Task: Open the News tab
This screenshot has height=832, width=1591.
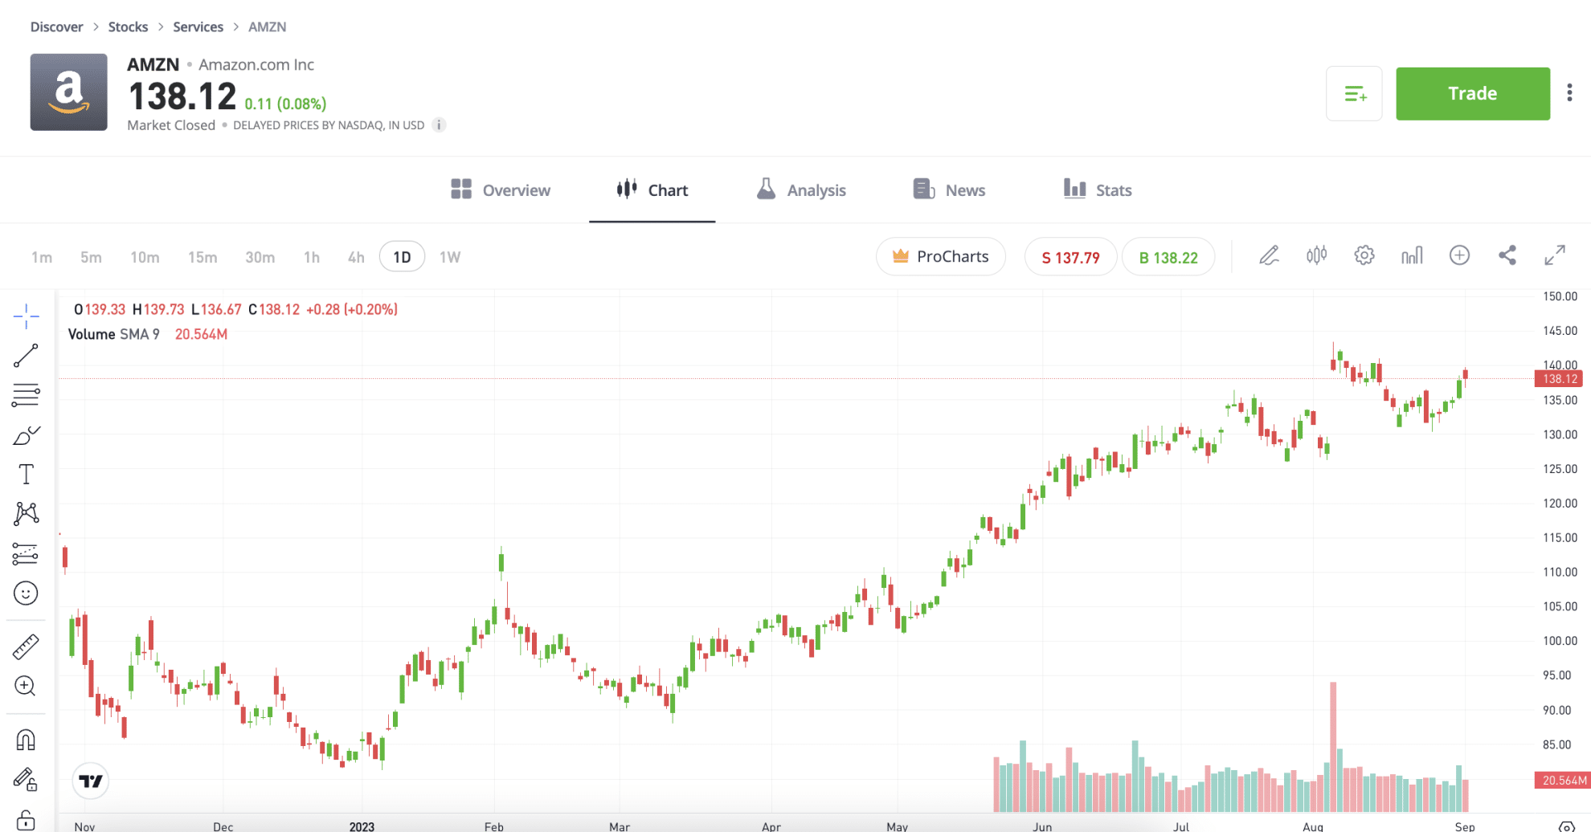Action: 948,190
